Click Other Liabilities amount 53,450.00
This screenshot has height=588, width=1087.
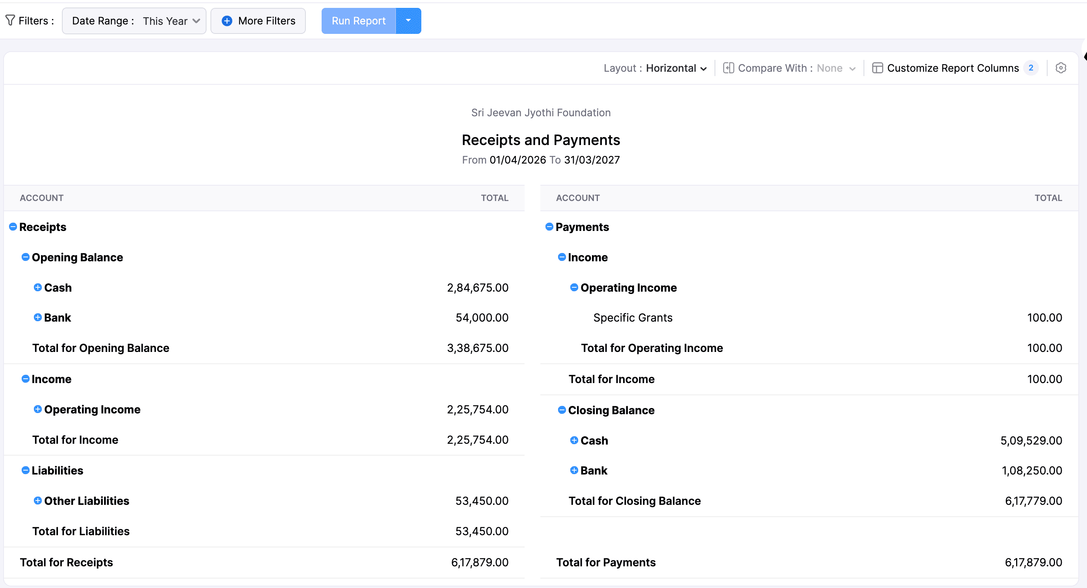pos(482,501)
